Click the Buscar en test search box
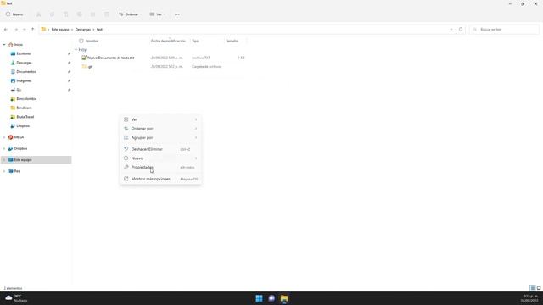543x305 pixels. click(x=504, y=30)
